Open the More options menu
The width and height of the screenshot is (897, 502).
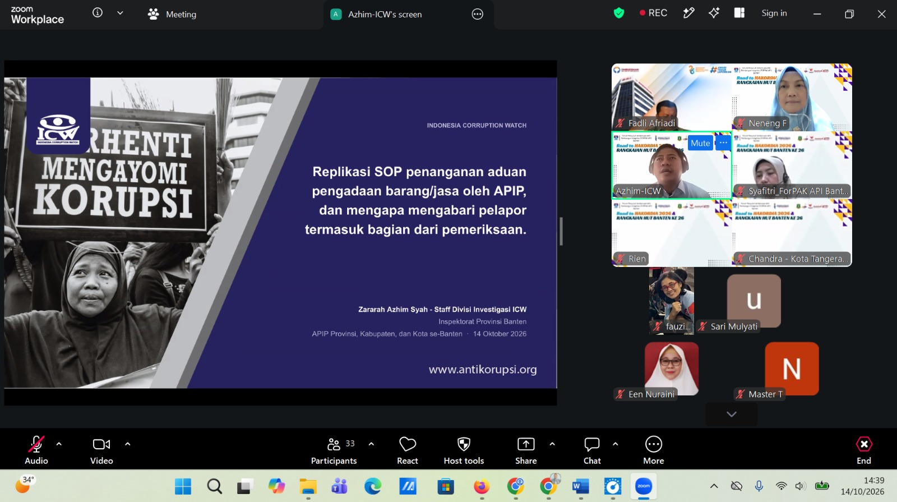click(654, 450)
